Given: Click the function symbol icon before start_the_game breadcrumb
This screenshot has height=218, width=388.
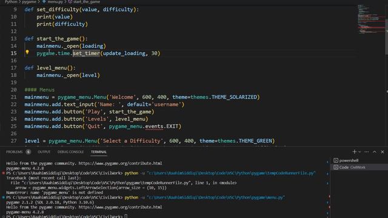Looking at the screenshot, I should 70,2.
